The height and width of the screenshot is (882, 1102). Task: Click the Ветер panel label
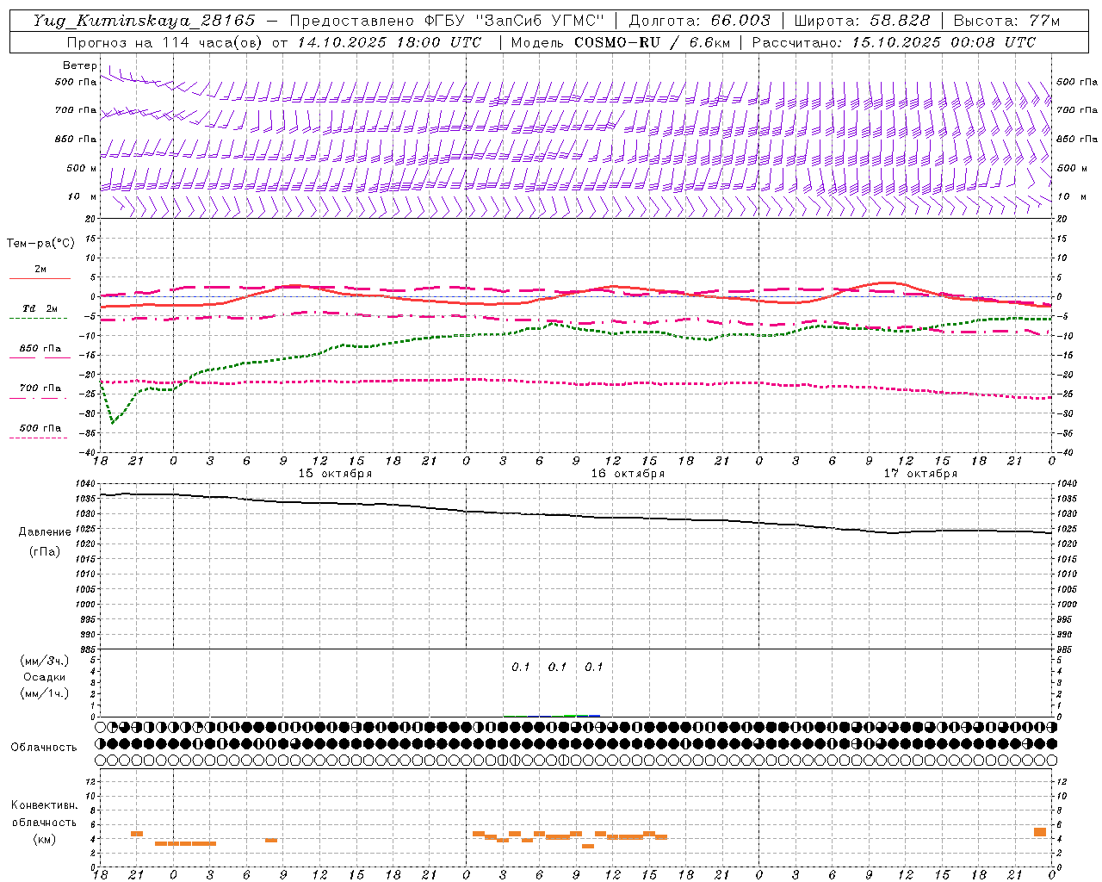pos(80,65)
